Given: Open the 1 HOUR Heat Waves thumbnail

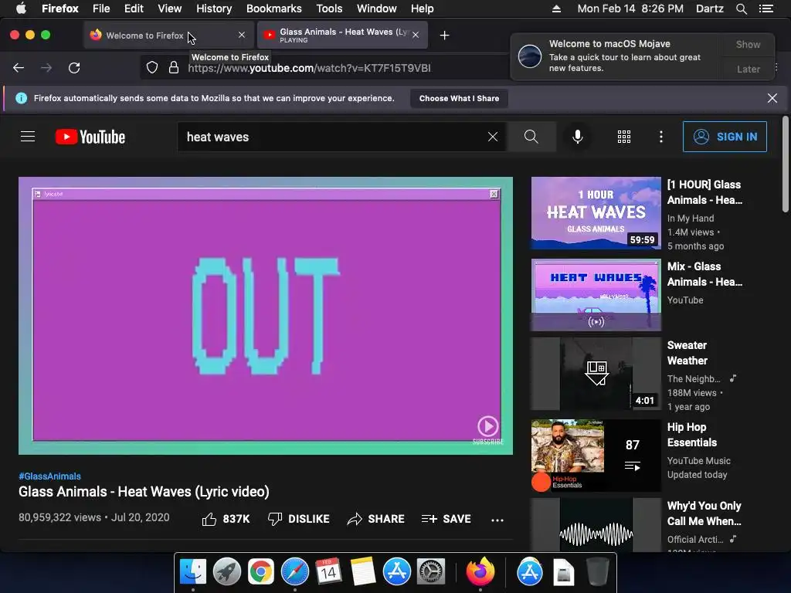Looking at the screenshot, I should coord(596,213).
